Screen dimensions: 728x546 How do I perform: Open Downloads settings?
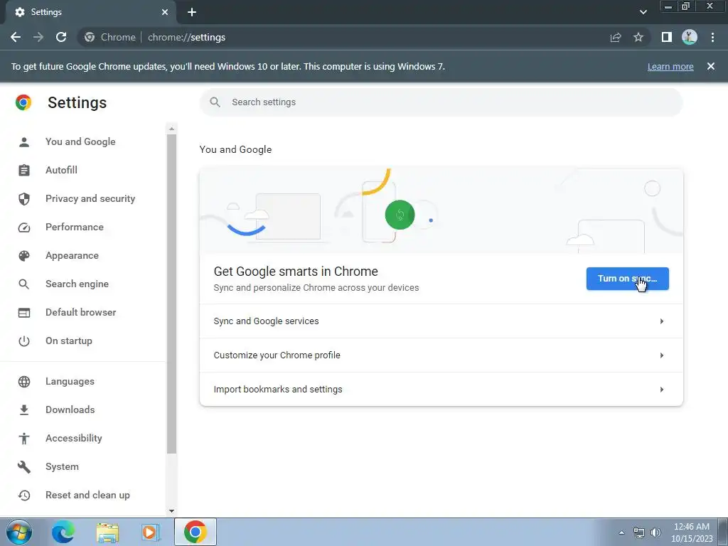coord(70,409)
